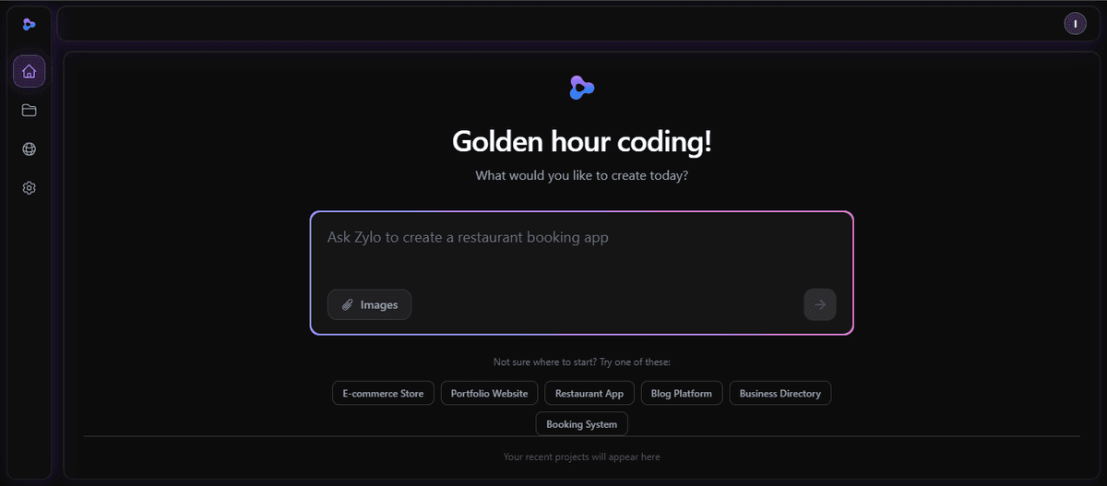The width and height of the screenshot is (1107, 486).
Task: Attach files using the Images button
Action: click(369, 304)
